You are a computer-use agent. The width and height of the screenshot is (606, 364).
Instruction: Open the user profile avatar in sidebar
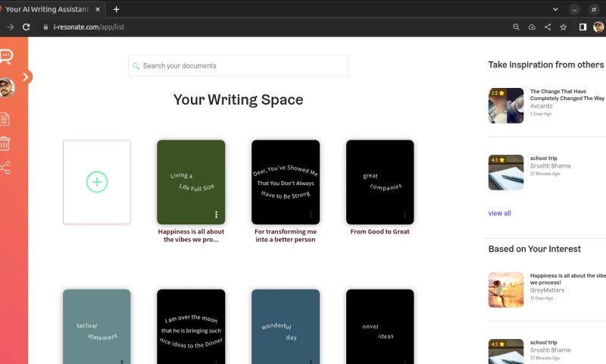click(x=7, y=87)
